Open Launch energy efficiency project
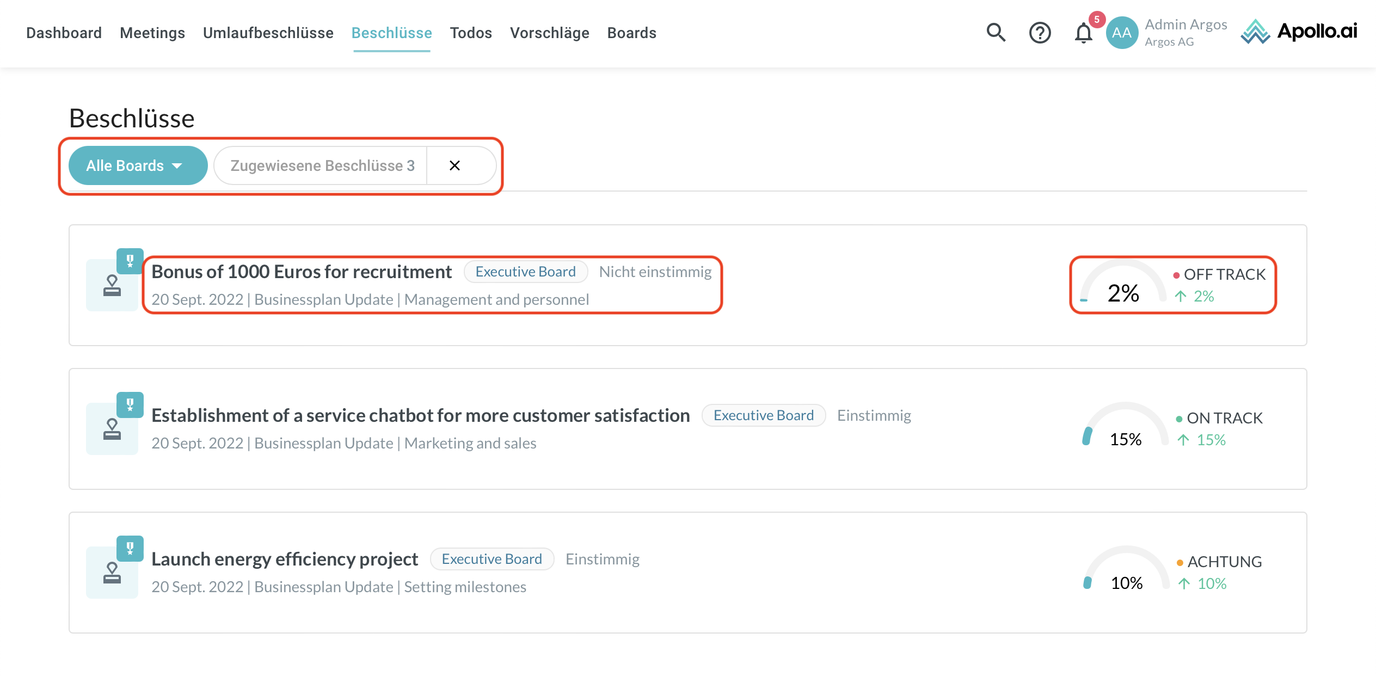1376x676 pixels. (x=285, y=559)
